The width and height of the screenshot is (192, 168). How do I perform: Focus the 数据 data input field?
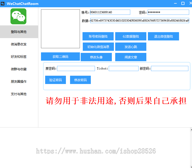click(x=140, y=20)
